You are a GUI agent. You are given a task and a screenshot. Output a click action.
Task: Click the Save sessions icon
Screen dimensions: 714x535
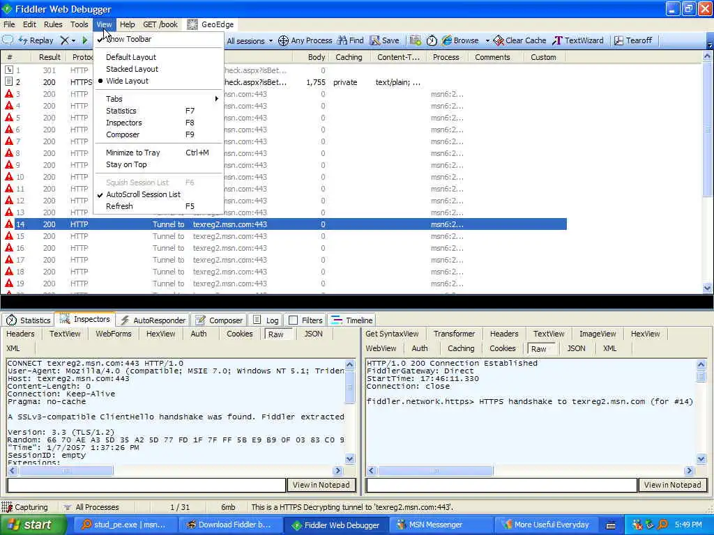[x=374, y=40]
